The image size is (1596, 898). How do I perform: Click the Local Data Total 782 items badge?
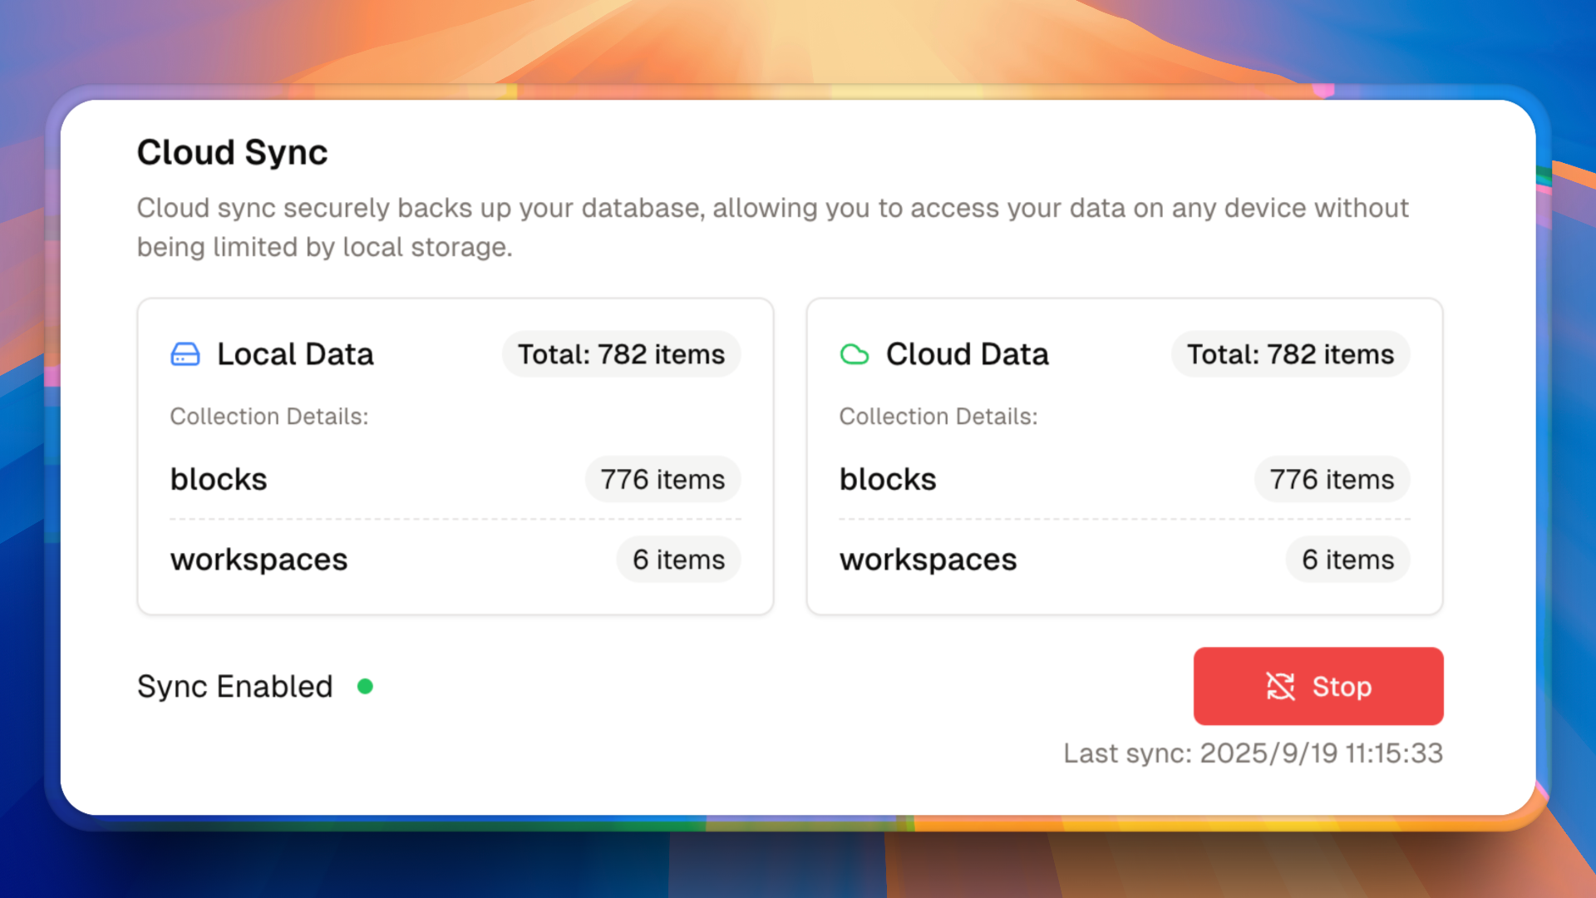pos(621,354)
